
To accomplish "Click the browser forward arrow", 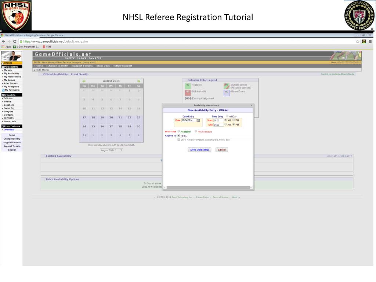I will point(9,41).
